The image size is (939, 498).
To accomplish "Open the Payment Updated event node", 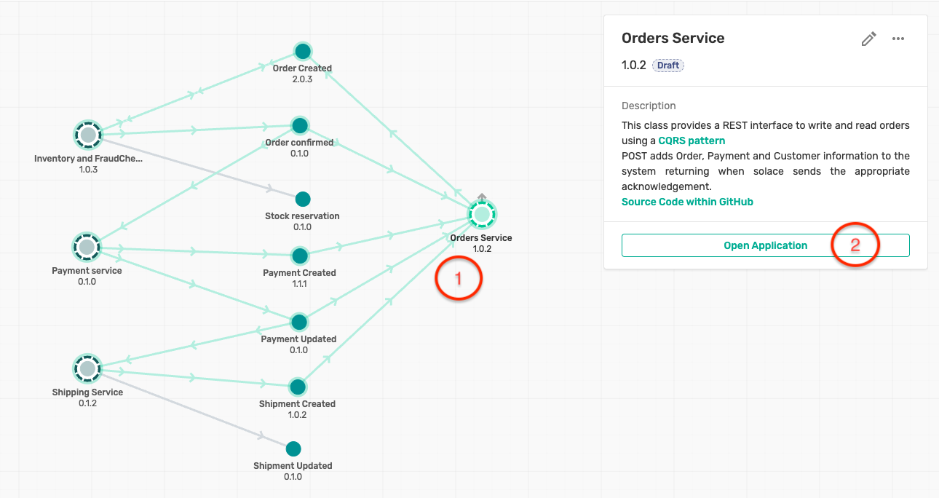I will [x=298, y=321].
